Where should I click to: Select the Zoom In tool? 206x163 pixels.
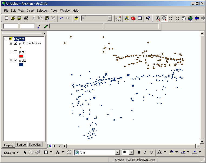(158, 18)
